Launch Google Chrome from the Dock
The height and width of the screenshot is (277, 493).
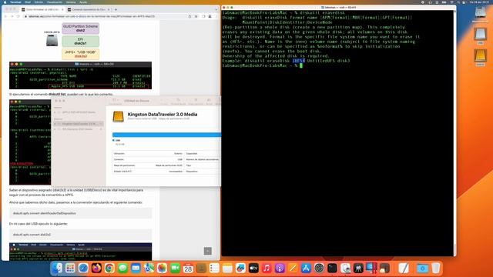click(109, 268)
